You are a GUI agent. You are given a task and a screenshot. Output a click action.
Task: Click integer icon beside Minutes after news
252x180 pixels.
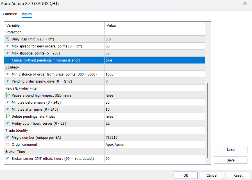[8, 109]
